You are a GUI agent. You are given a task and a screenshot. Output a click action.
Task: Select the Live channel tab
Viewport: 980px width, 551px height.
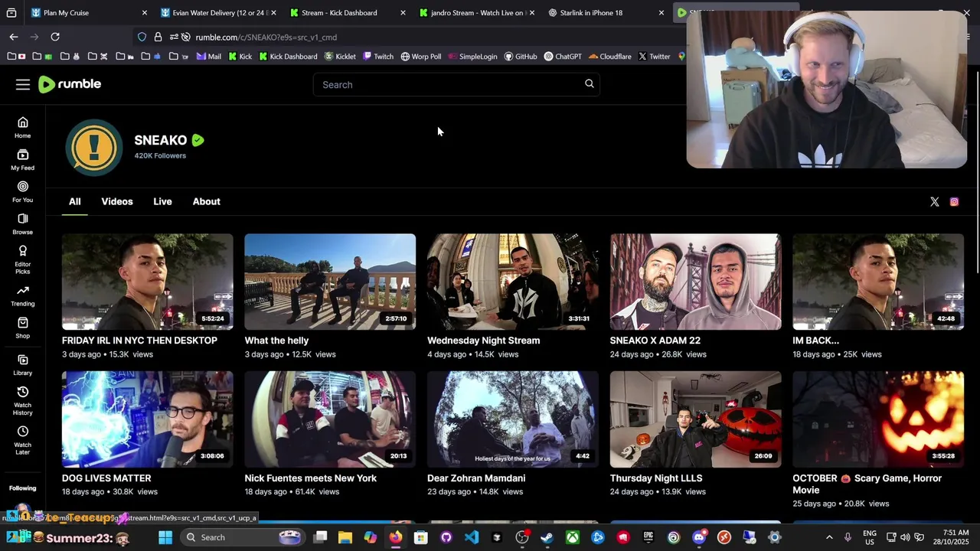pos(162,201)
